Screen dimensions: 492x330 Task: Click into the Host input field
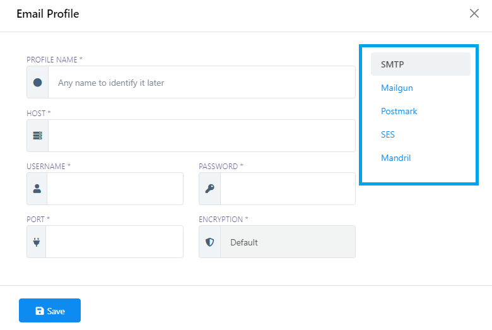click(201, 136)
